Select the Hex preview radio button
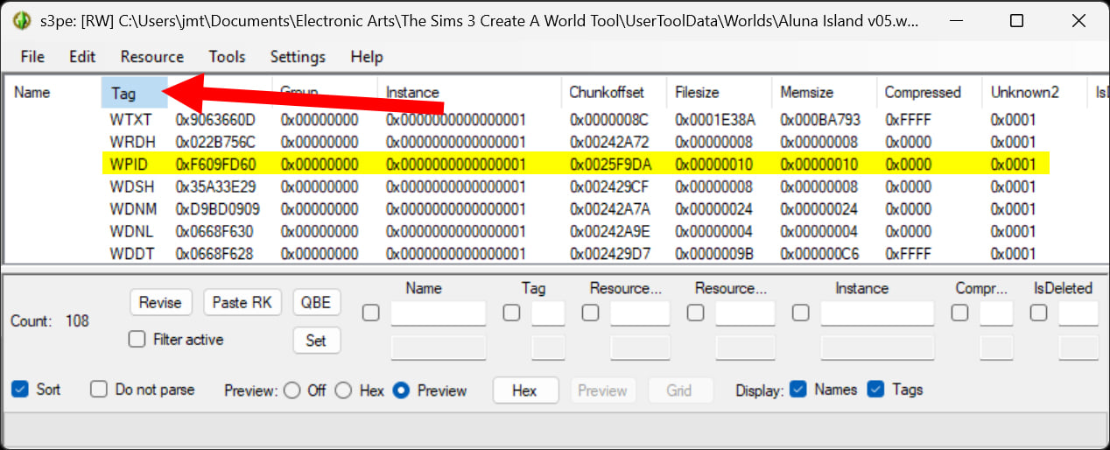Image resolution: width=1110 pixels, height=450 pixels. (344, 390)
